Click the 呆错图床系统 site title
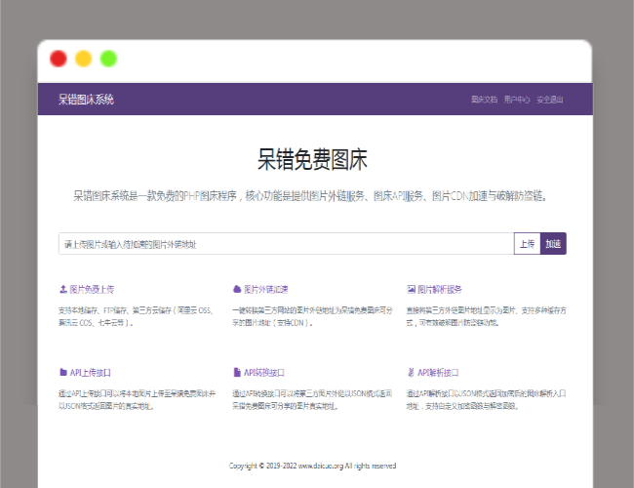Viewport: 634px width, 488px height. pyautogui.click(x=86, y=100)
